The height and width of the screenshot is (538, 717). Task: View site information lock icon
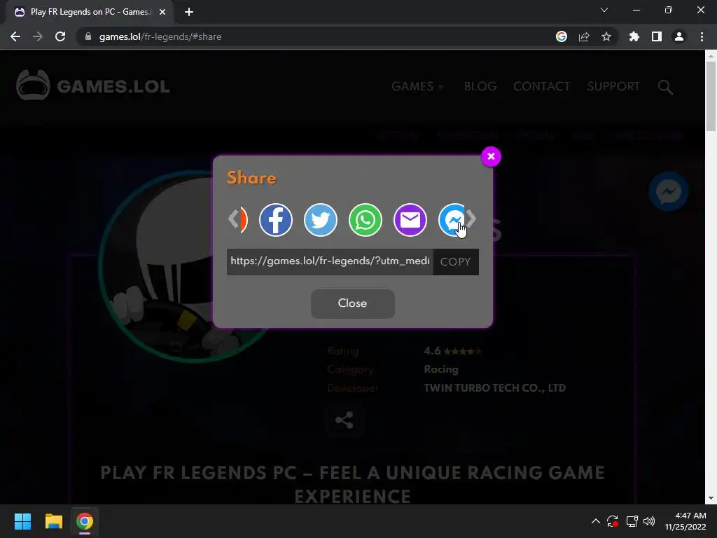(x=88, y=36)
